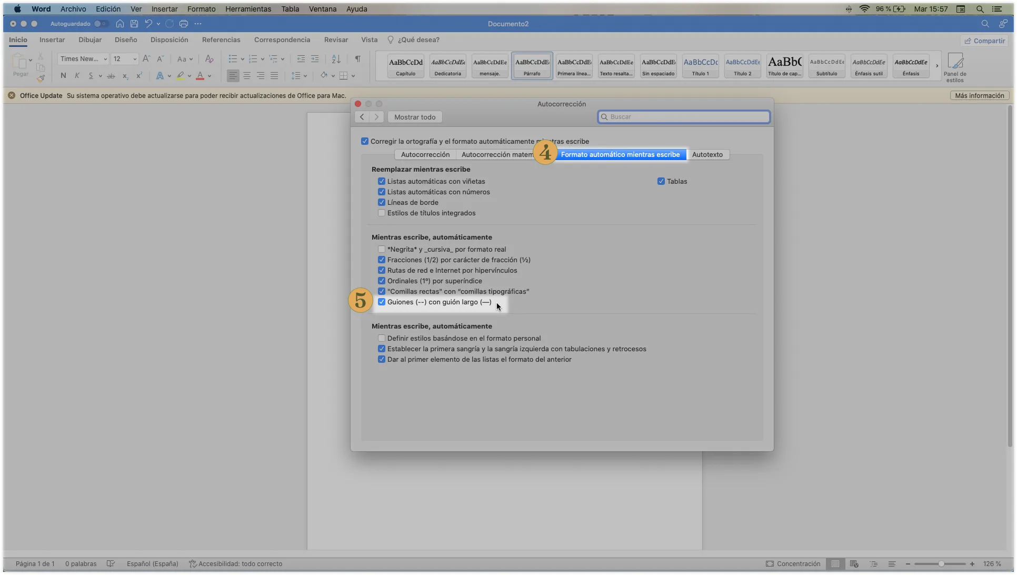Image resolution: width=1017 pixels, height=575 pixels.
Task: Toggle Listas automáticas con viñetas checkbox
Action: [382, 181]
